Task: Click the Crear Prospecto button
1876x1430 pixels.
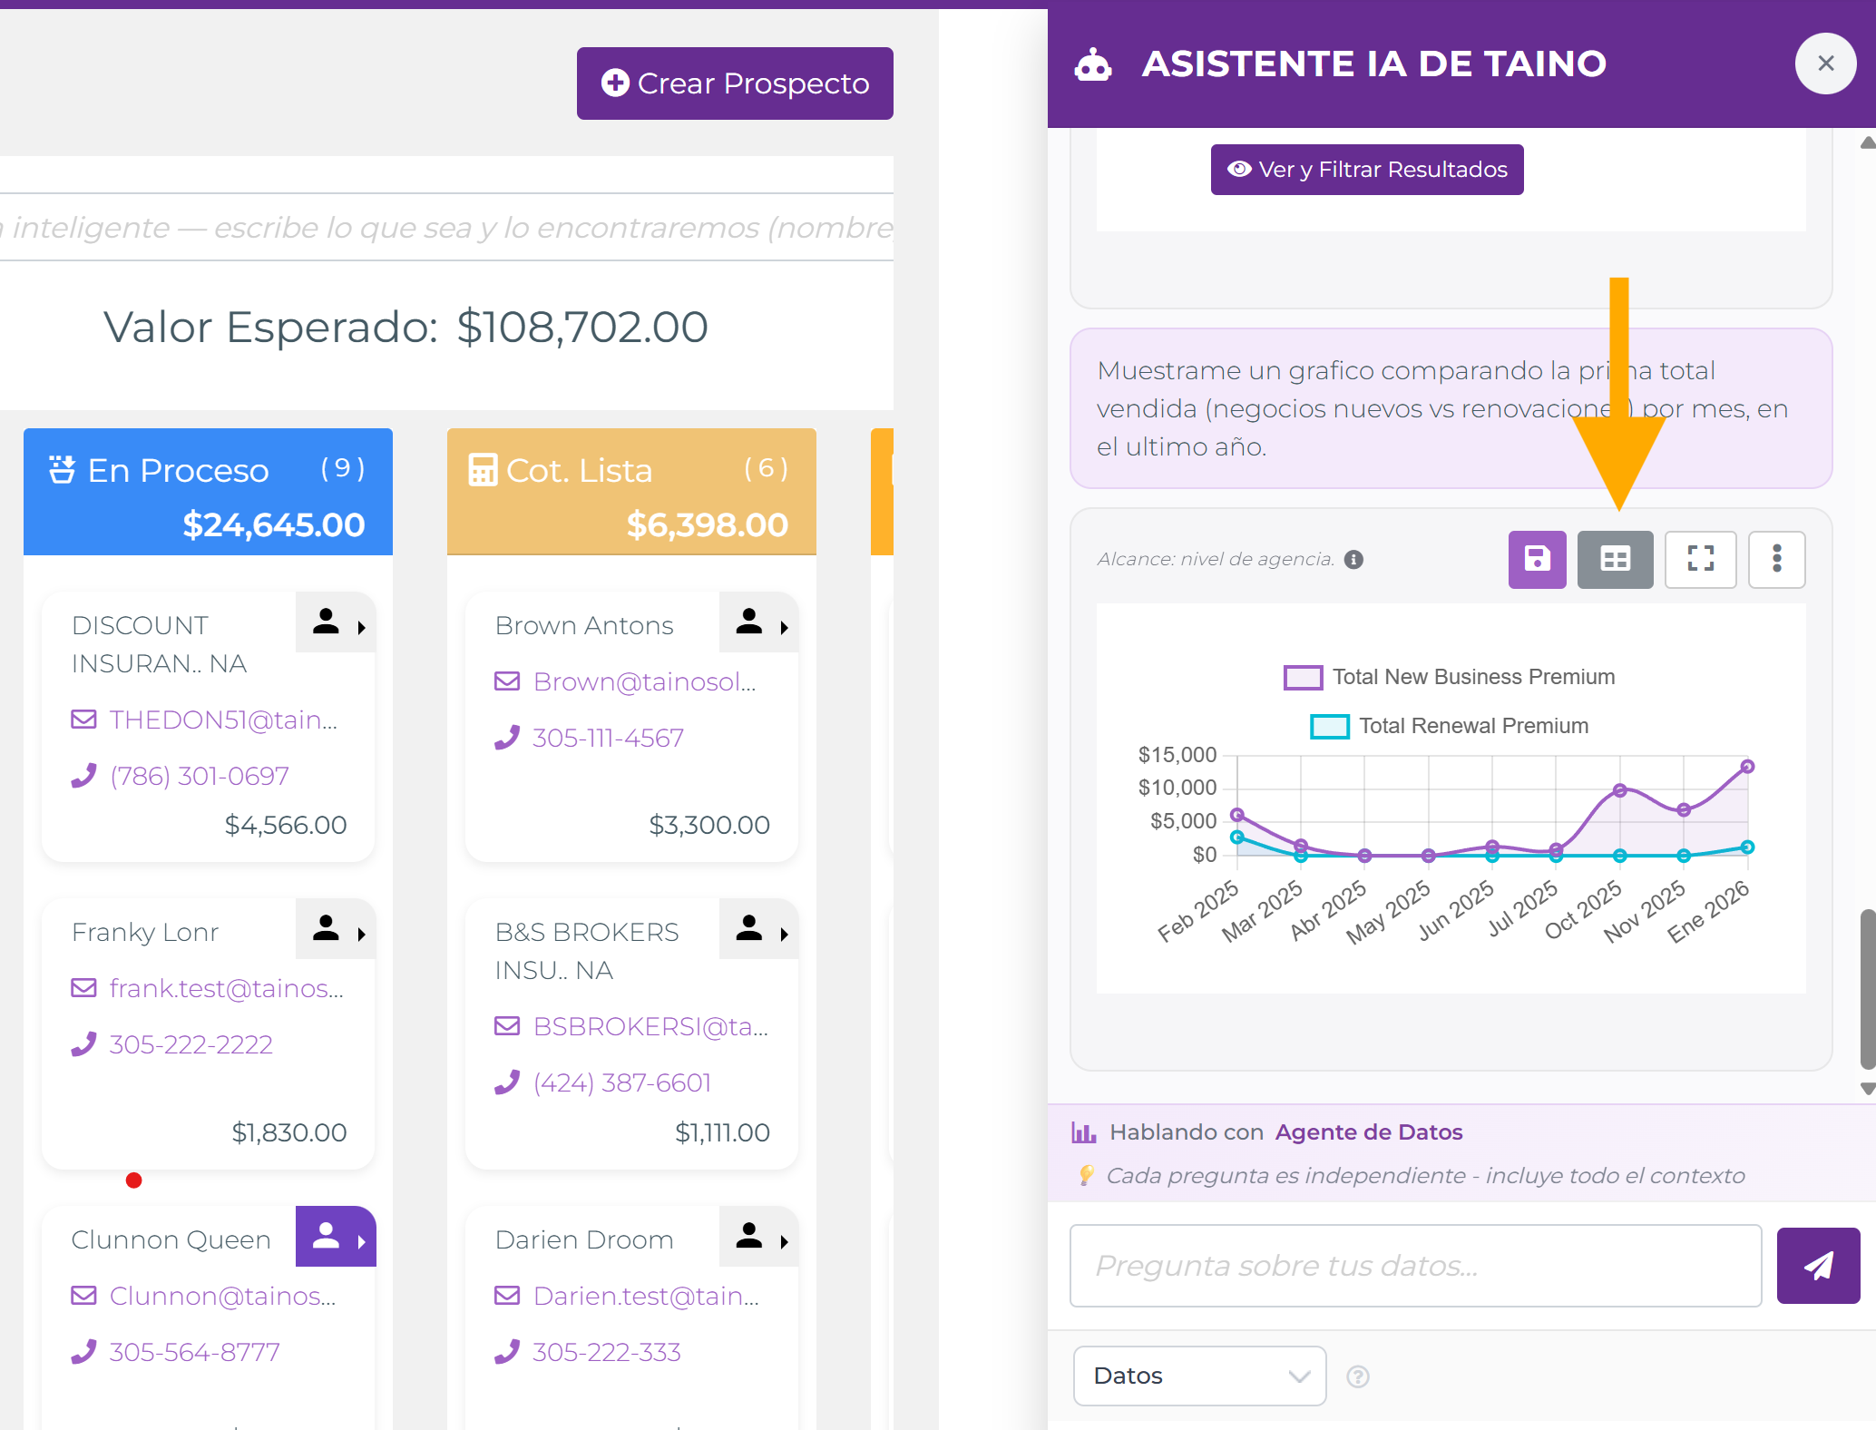Action: coord(735,83)
